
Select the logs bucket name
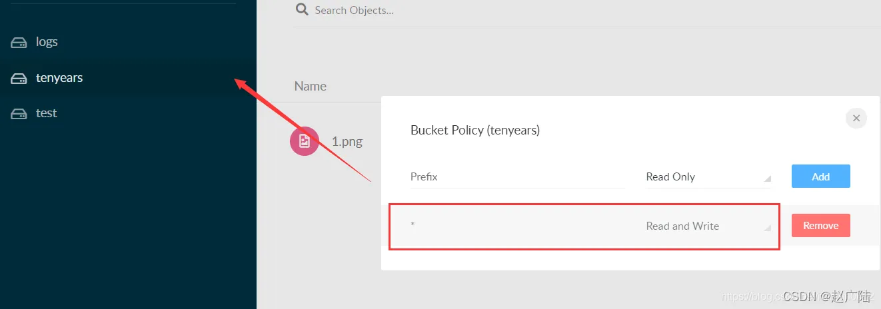click(47, 42)
